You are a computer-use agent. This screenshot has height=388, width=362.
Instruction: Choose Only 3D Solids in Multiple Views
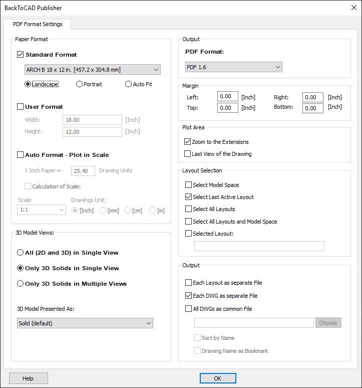(x=20, y=284)
